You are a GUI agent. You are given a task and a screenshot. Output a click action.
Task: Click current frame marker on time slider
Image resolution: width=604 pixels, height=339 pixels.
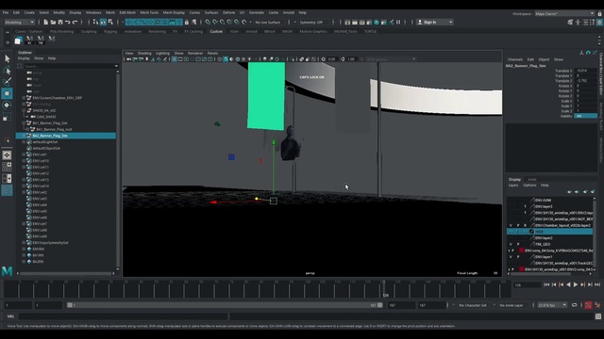384,289
